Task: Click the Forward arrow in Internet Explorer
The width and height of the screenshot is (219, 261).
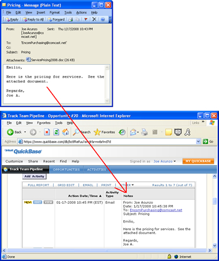Action: tap(33, 133)
